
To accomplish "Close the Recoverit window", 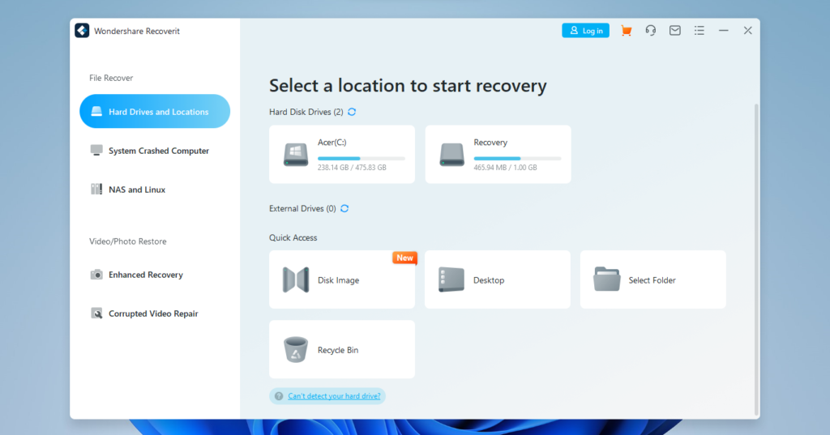I will (748, 31).
